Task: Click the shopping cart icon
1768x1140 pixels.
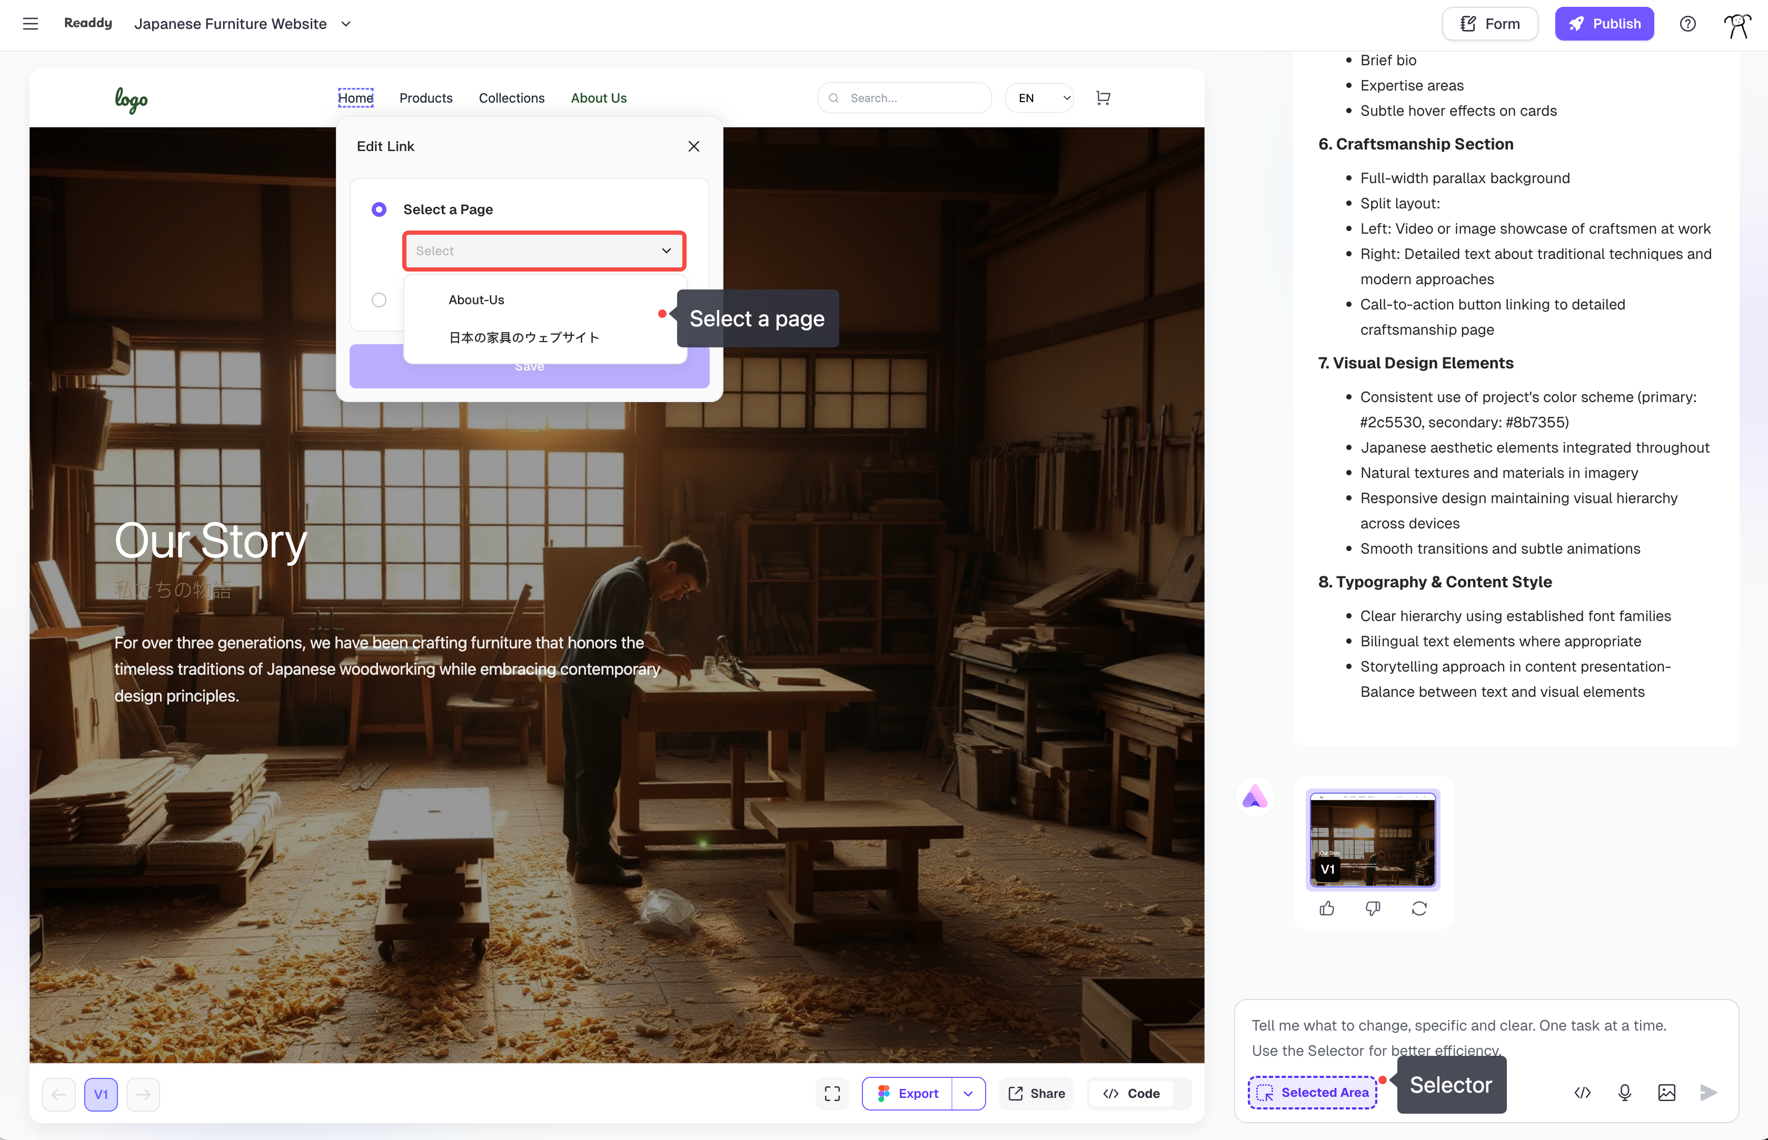Action: click(x=1103, y=98)
